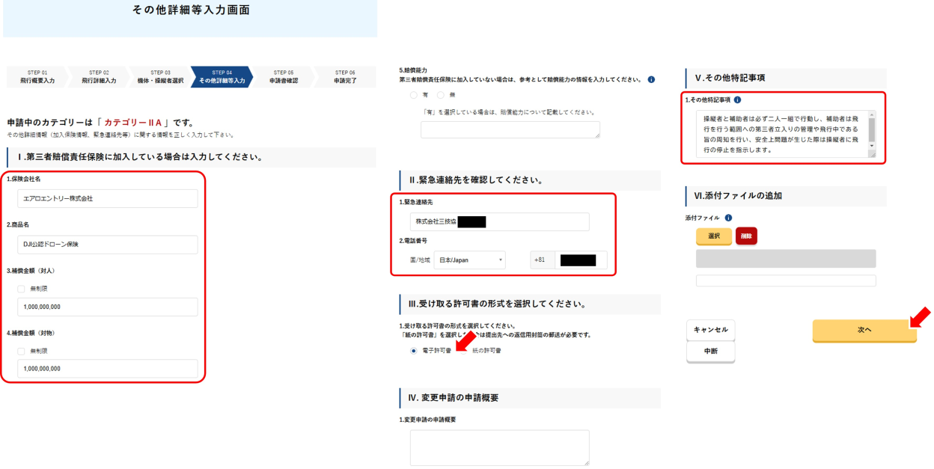This screenshot has width=934, height=469.
Task: Choose the 電子許可書 radio option
Action: [413, 350]
